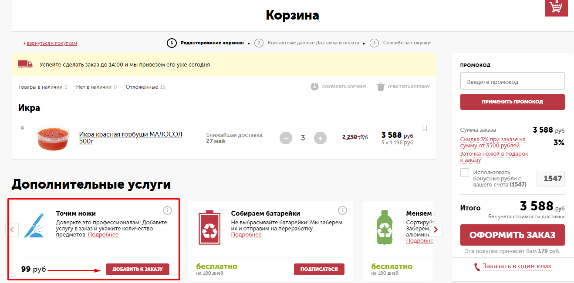Click ОФОРМИТЬ ЗАКАЗ checkout button
This screenshot has height=283, width=574.
coord(513,235)
